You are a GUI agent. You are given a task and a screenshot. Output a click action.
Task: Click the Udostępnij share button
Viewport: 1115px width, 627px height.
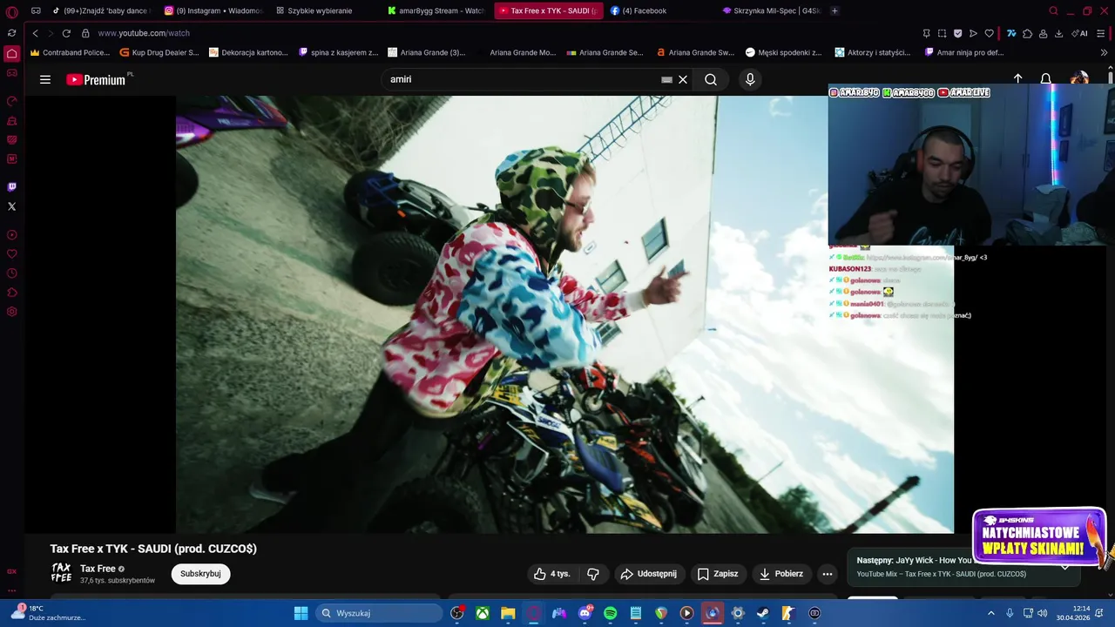tap(648, 574)
